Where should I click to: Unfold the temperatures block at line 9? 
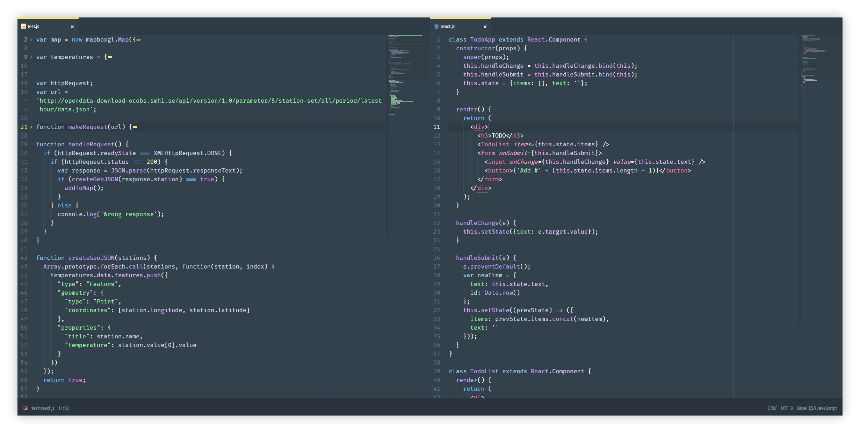tap(31, 57)
